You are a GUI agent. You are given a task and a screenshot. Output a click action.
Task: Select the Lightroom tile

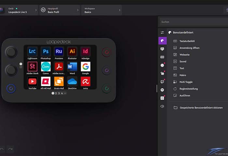tap(32, 52)
